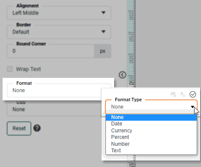Open the Format Type combo box
This screenshot has width=201, height=167.
pyautogui.click(x=151, y=107)
